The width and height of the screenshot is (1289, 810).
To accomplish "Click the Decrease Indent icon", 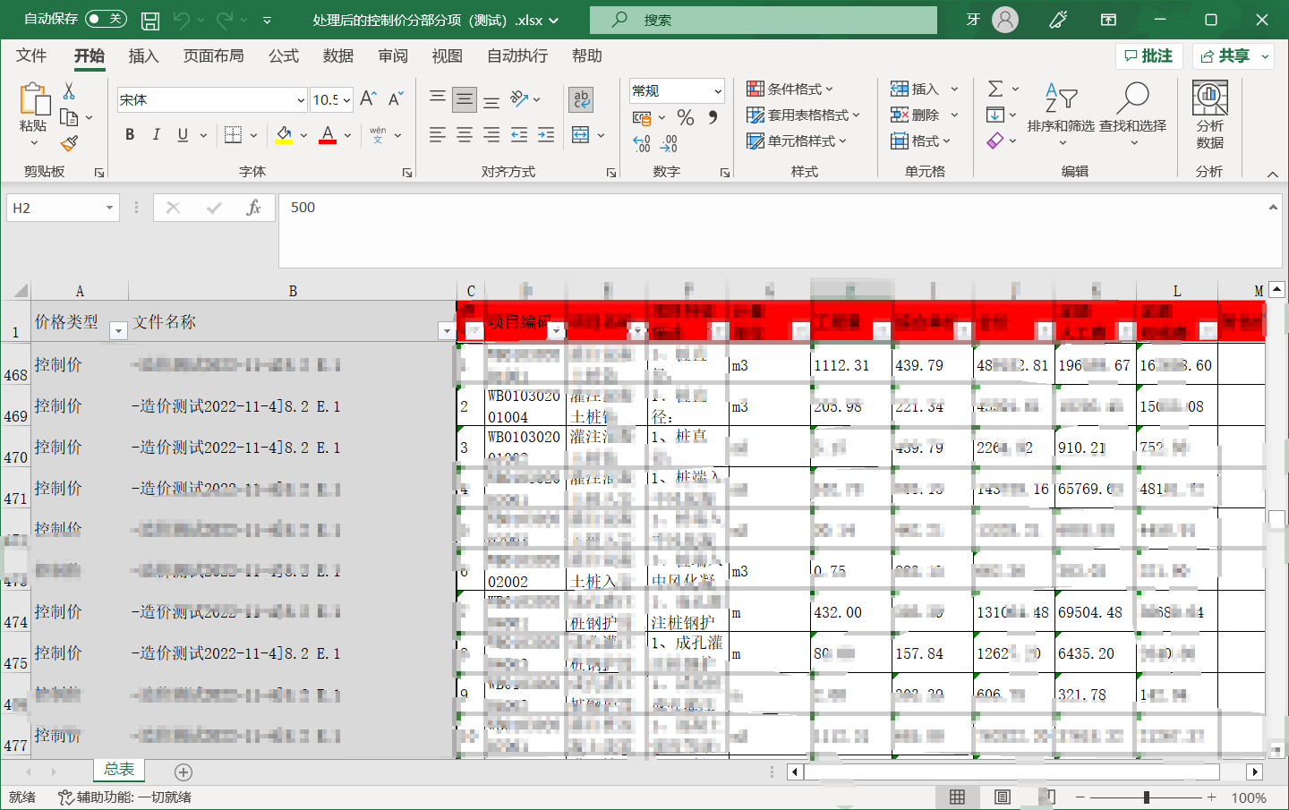I will (519, 135).
